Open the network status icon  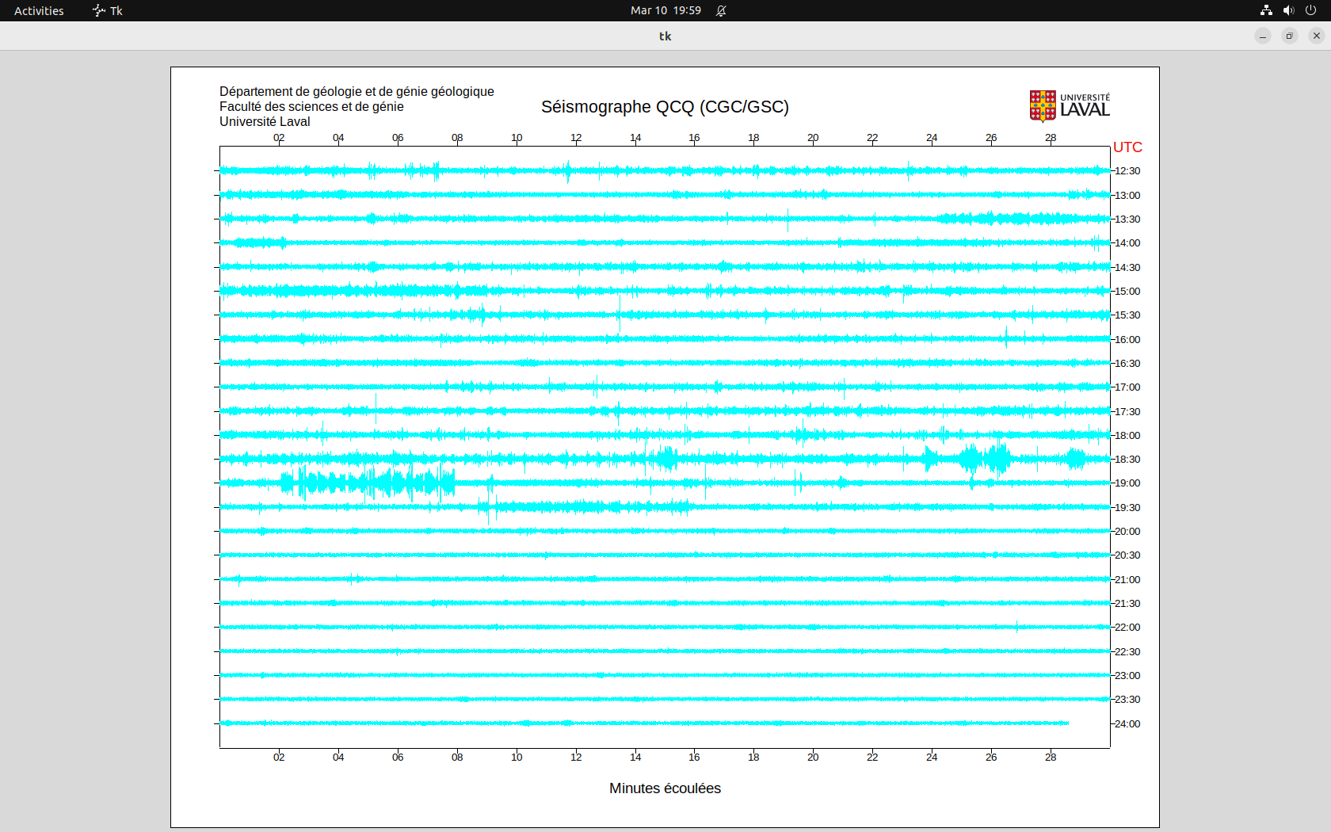coord(1266,10)
